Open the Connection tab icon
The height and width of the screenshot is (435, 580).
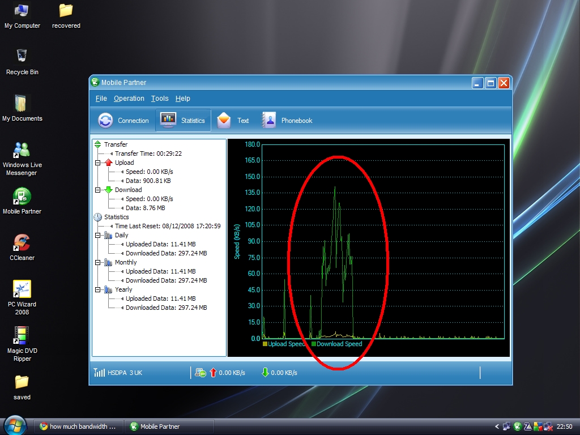click(105, 121)
